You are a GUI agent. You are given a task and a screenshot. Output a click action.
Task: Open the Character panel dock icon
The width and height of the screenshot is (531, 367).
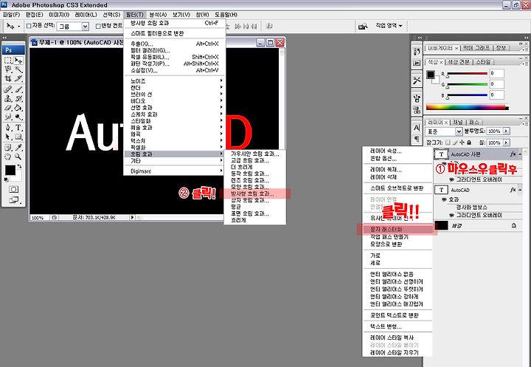click(x=417, y=128)
